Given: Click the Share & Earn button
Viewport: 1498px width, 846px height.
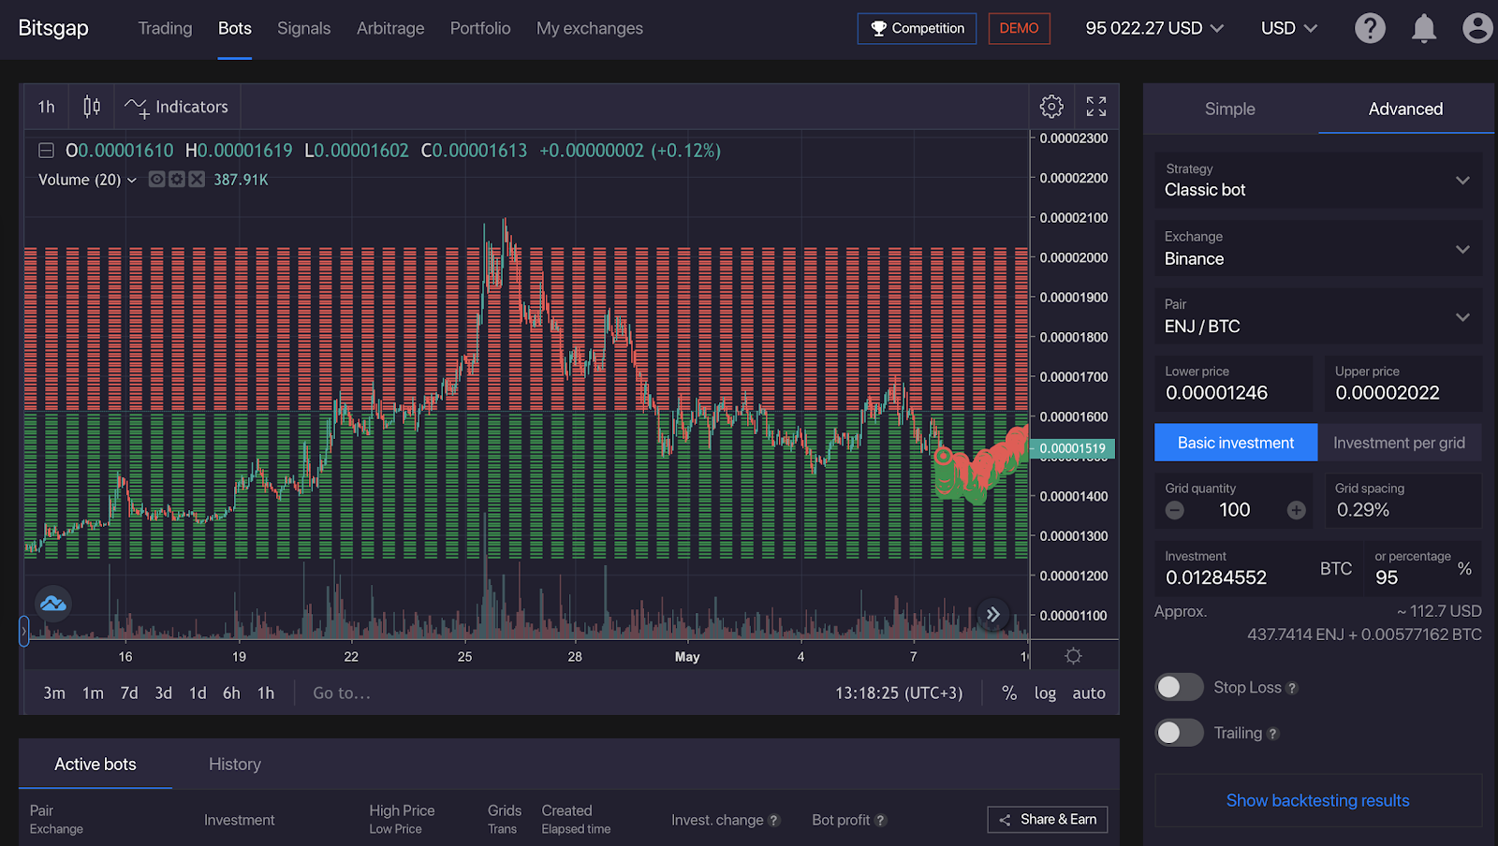Looking at the screenshot, I should tap(1048, 820).
